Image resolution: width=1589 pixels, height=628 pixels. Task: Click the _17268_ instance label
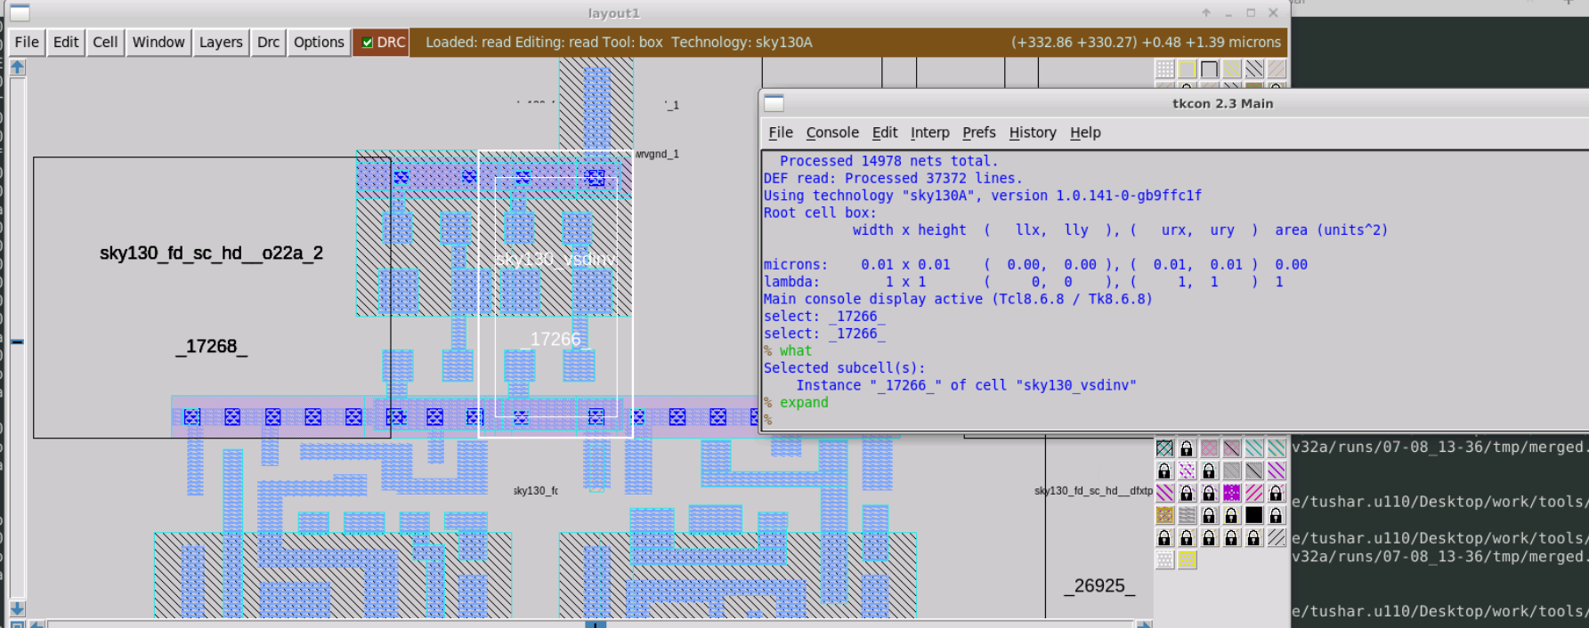coord(211,346)
